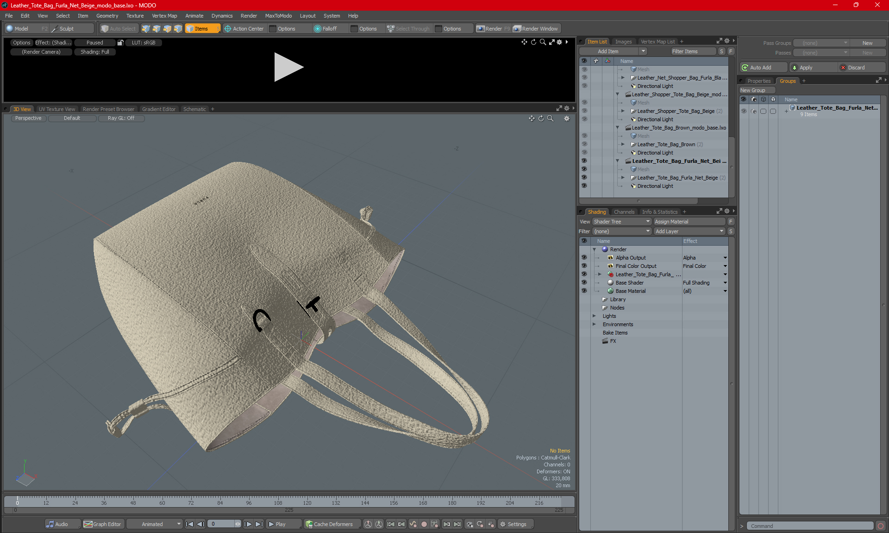The image size is (889, 533).
Task: Open Add Layer dropdown
Action: coord(689,231)
